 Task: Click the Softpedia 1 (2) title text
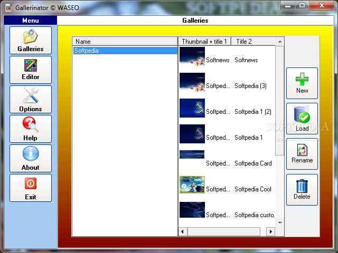click(253, 112)
